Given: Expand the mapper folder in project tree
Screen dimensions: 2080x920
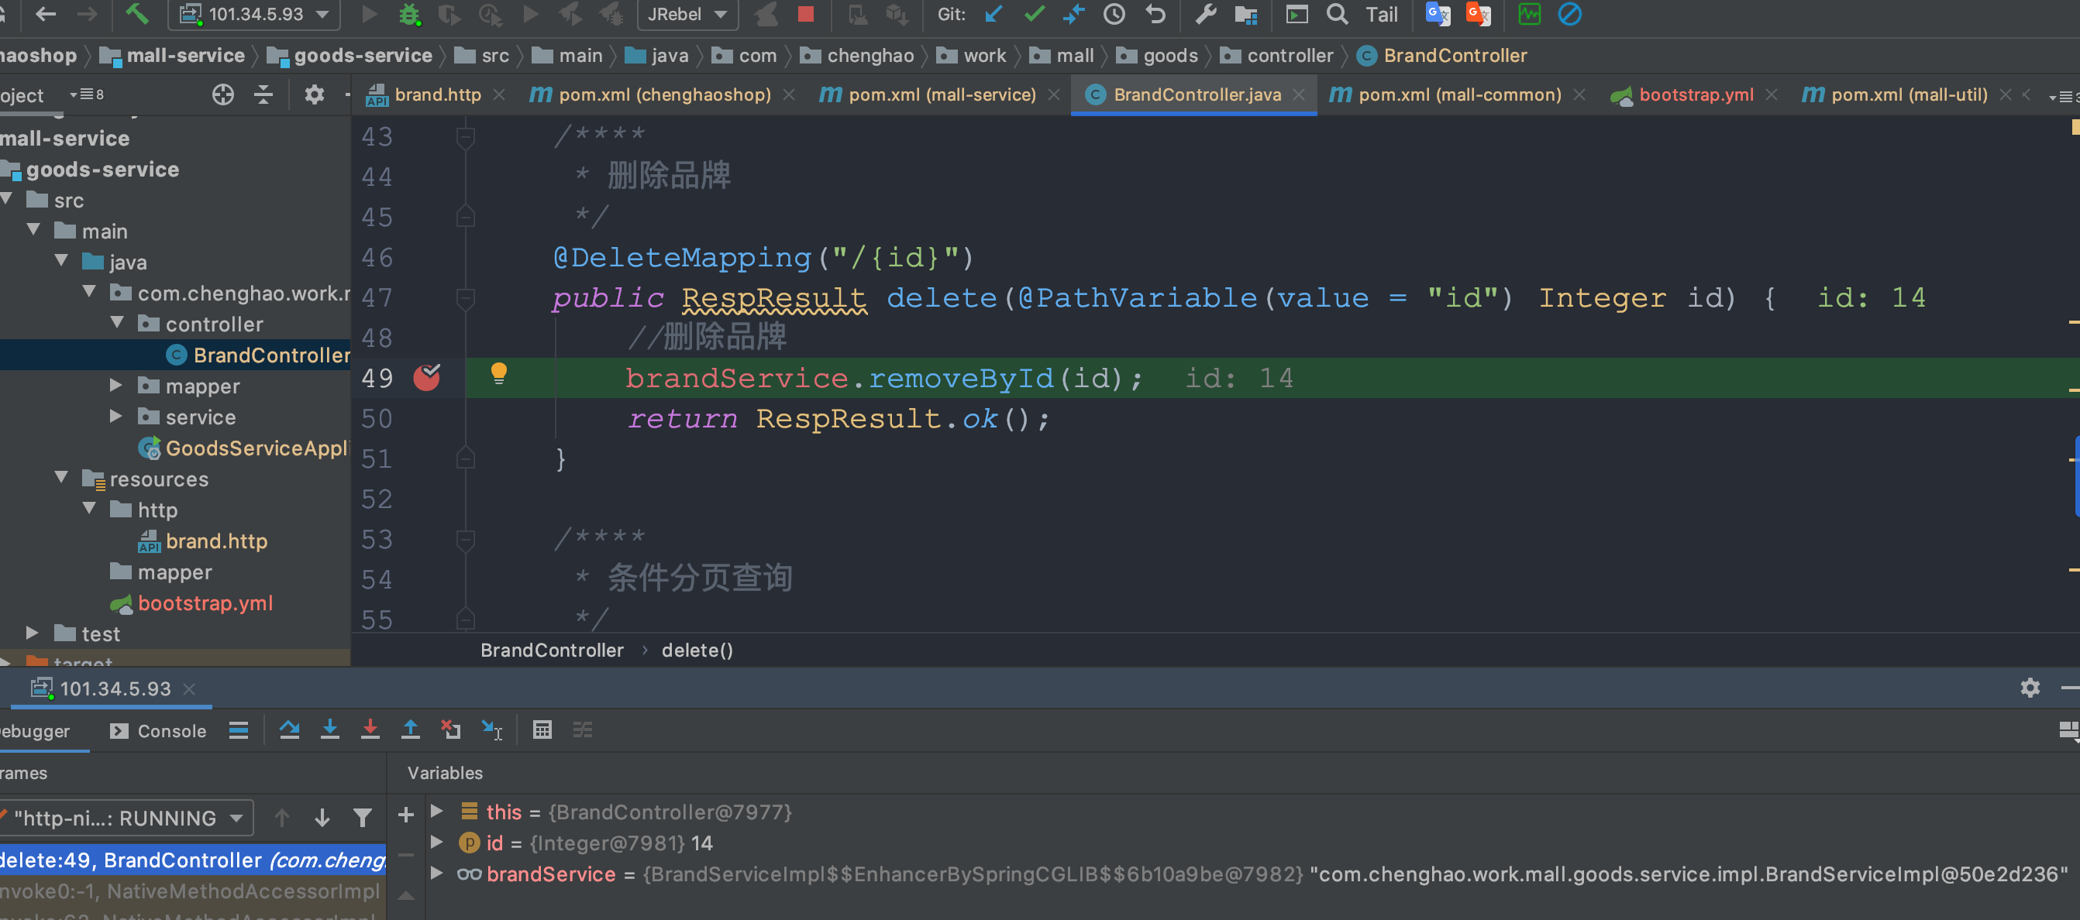Looking at the screenshot, I should click(116, 386).
